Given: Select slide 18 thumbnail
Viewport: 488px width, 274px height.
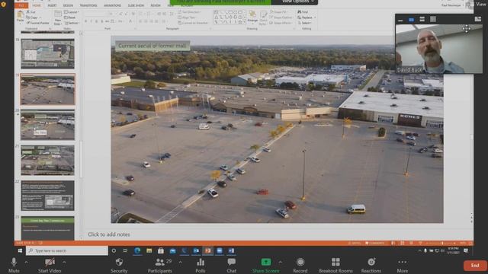Looking at the screenshot, I should click(47, 53).
